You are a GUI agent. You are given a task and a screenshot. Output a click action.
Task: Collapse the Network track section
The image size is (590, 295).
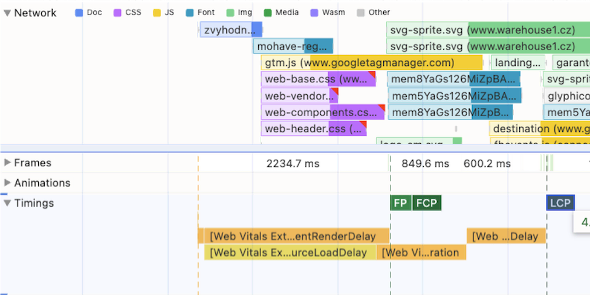pyautogui.click(x=7, y=13)
